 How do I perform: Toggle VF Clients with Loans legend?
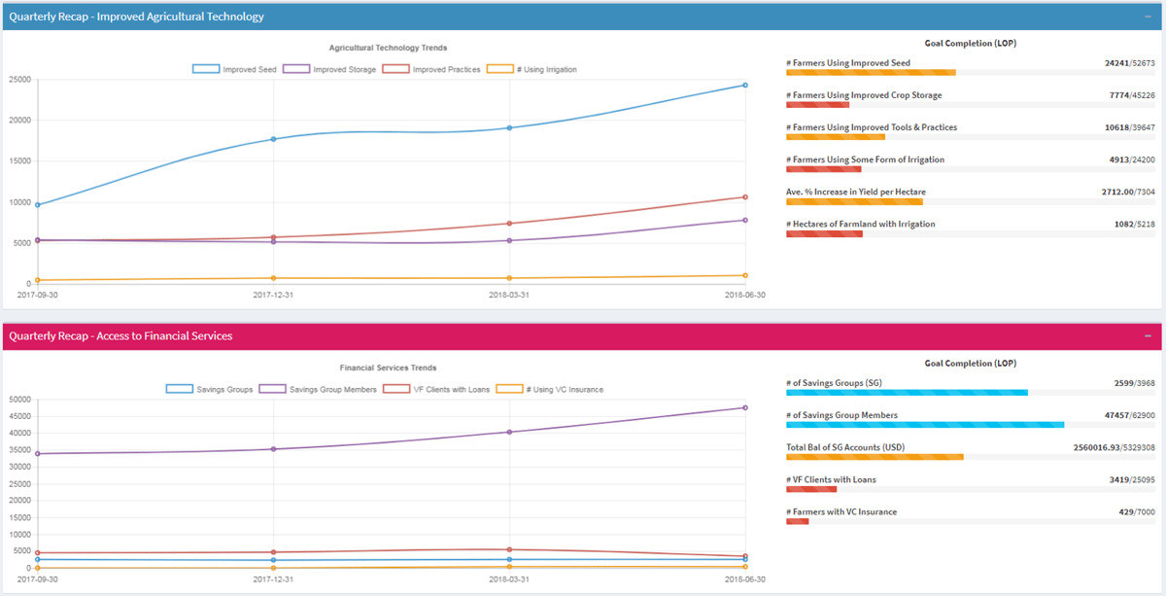(436, 389)
